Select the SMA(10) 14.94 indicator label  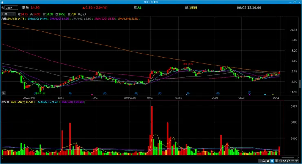click(x=37, y=19)
